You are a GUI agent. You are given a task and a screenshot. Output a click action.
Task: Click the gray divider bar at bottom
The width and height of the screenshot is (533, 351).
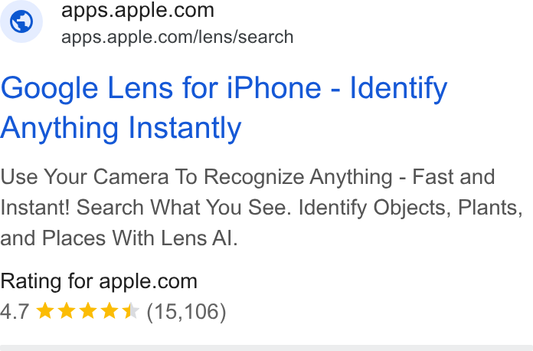tap(266, 348)
